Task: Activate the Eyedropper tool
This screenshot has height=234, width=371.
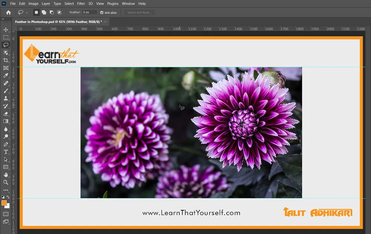Action: 6,76
